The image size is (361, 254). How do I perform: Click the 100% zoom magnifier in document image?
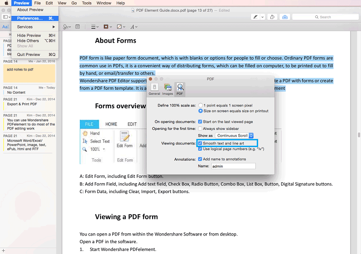[85, 149]
